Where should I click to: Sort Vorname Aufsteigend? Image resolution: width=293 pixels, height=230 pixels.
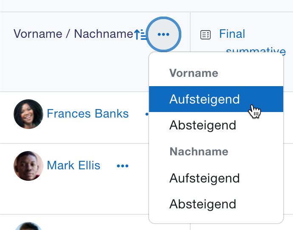tap(216, 99)
